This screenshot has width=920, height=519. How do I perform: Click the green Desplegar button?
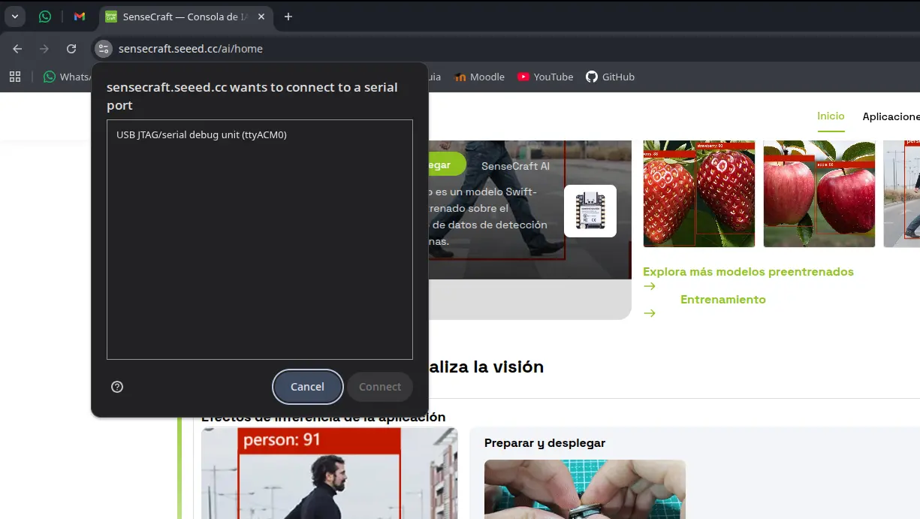point(447,164)
